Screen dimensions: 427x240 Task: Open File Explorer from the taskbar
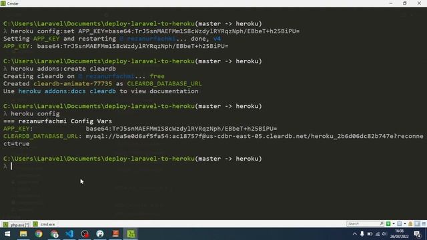[x=23, y=234]
